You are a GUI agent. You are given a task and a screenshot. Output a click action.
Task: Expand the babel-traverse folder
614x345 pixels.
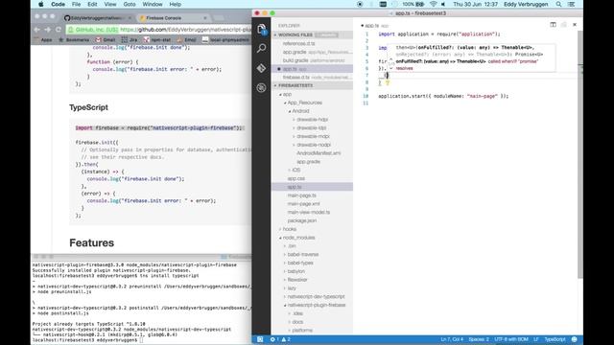[x=285, y=255]
